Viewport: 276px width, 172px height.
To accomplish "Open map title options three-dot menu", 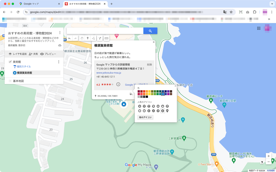I will tap(60, 33).
